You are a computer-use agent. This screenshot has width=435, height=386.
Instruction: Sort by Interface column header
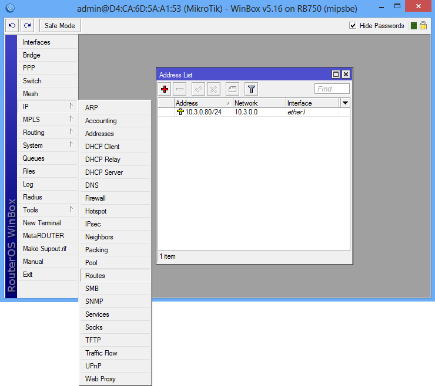pyautogui.click(x=312, y=103)
